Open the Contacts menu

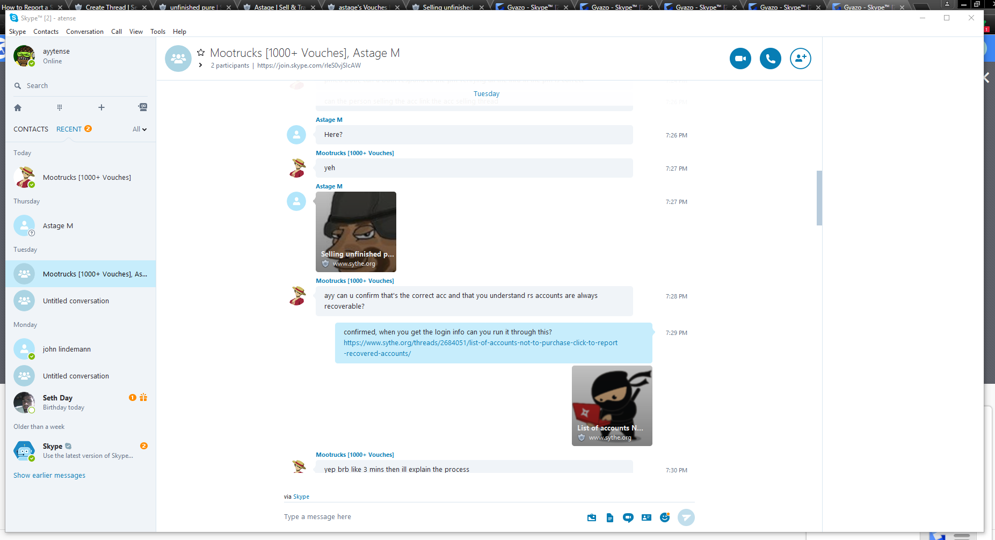pyautogui.click(x=46, y=32)
